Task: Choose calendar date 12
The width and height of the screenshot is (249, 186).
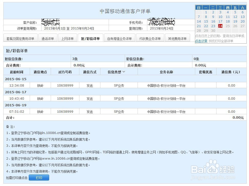Action: pos(235,17)
